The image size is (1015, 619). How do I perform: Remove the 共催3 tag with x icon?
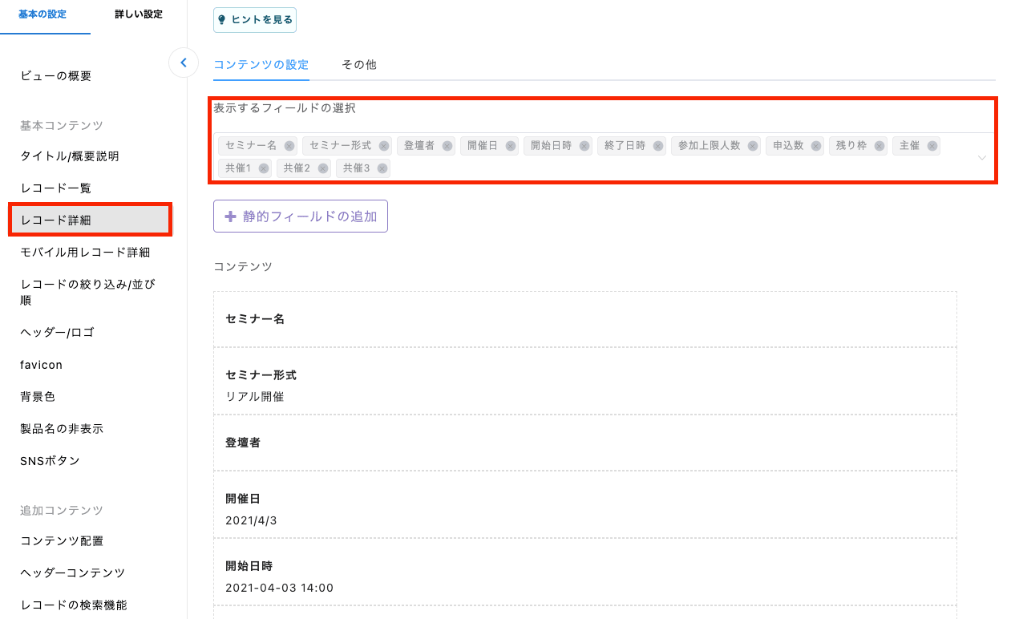tap(382, 168)
